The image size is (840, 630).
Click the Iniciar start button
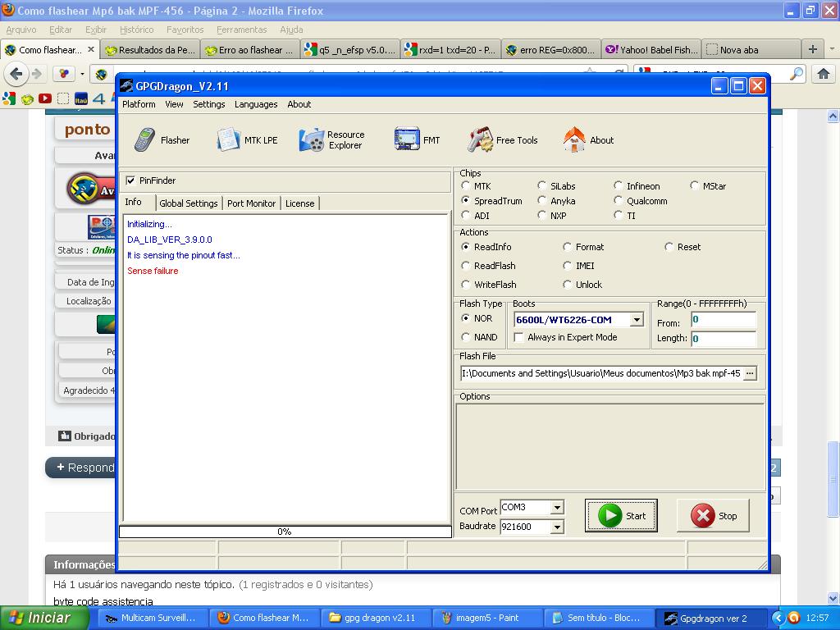44,618
